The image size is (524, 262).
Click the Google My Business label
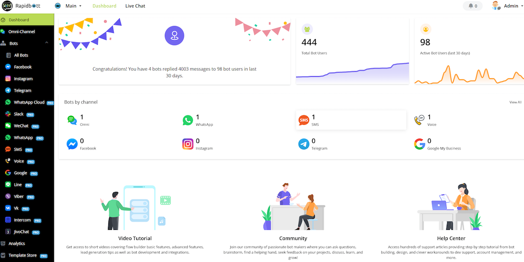click(444, 148)
